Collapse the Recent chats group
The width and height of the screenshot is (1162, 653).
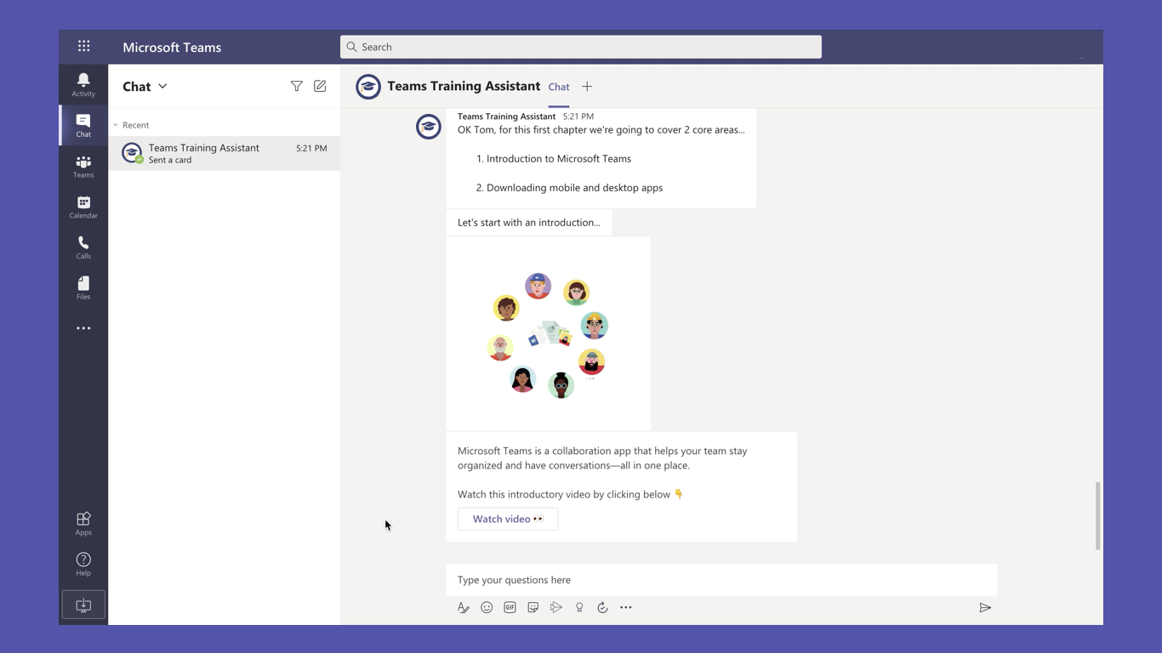(x=116, y=125)
